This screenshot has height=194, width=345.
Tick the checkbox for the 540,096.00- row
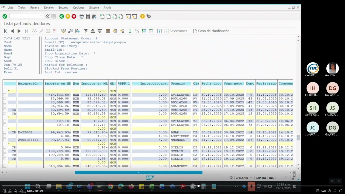pyautogui.click(x=5, y=166)
